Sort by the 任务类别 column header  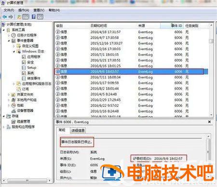click(192, 26)
